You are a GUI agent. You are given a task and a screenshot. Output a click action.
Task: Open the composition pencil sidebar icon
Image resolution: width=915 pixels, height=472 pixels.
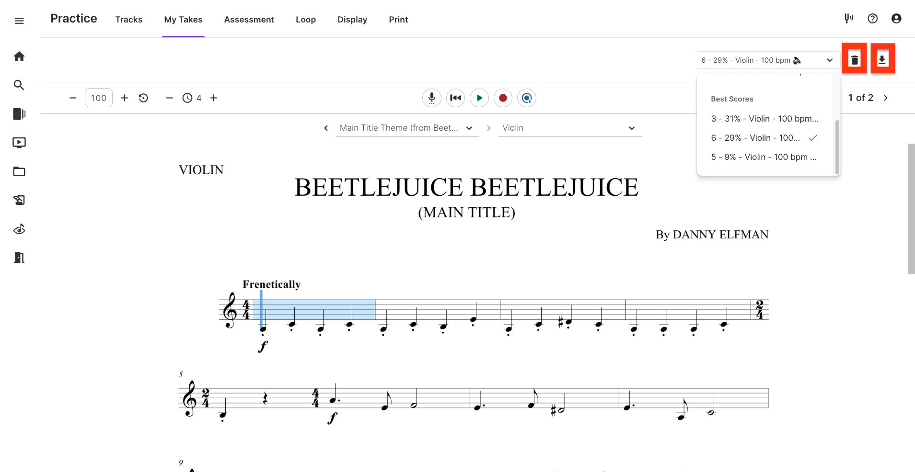pos(19,200)
